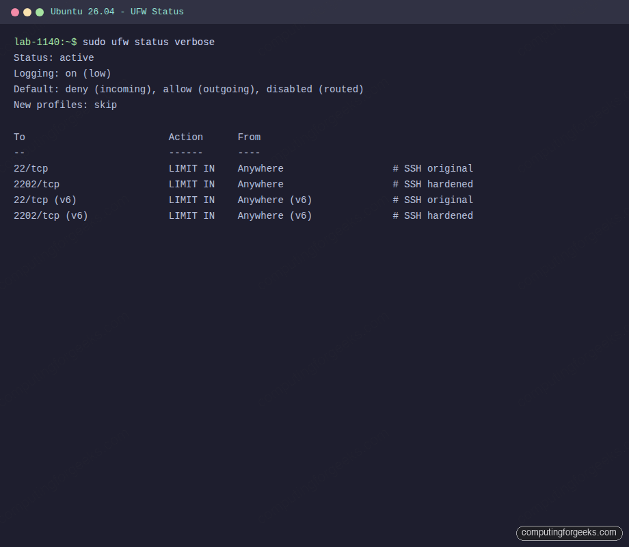
Task: Click the green window control circle
Action: 40,12
